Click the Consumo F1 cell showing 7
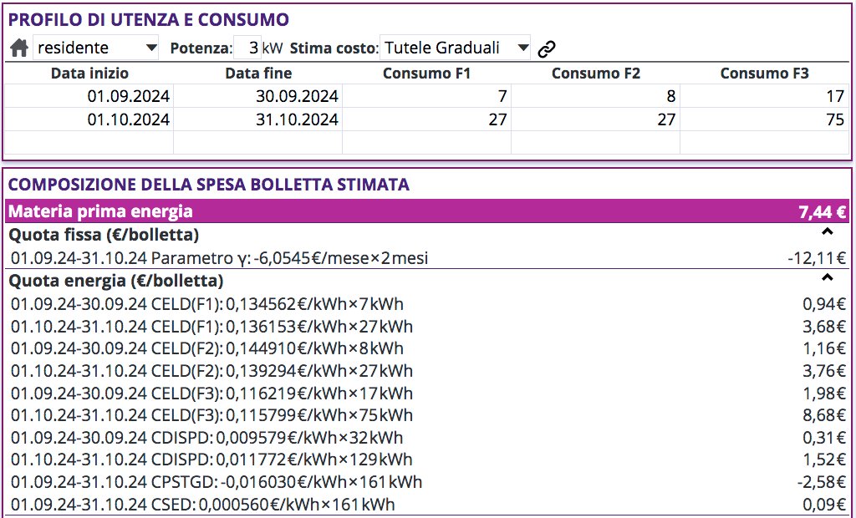This screenshot has width=856, height=518. (426, 97)
